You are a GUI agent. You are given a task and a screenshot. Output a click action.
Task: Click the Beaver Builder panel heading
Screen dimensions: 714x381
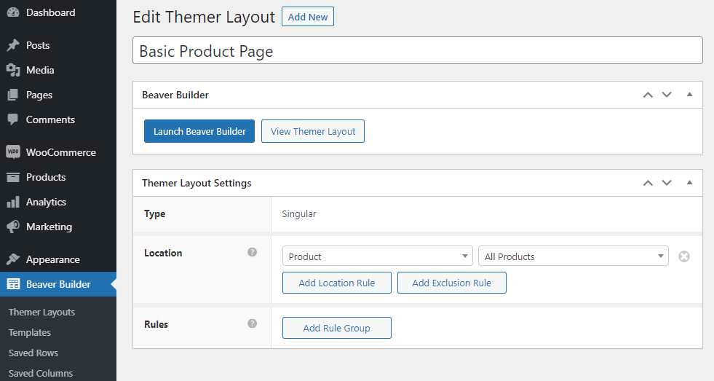tap(175, 95)
